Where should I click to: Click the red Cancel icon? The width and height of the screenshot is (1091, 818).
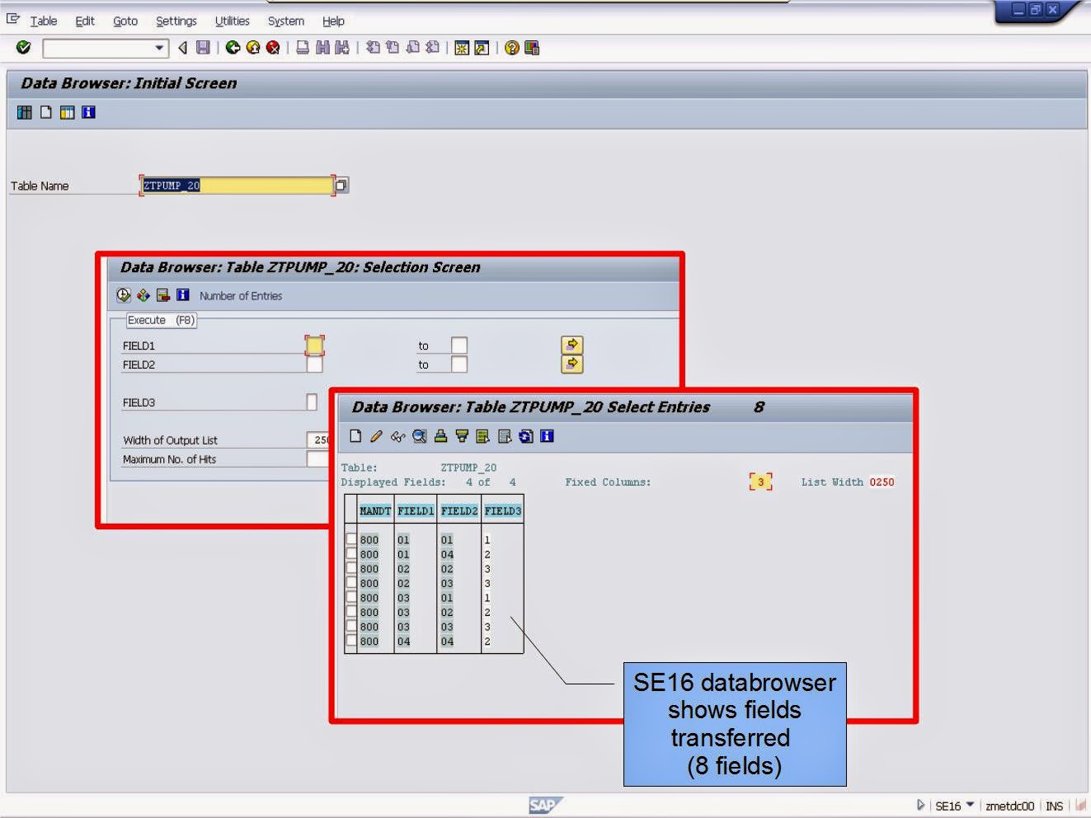[272, 47]
